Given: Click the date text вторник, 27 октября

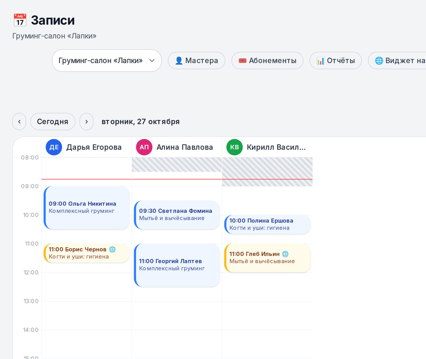Looking at the screenshot, I should (141, 122).
